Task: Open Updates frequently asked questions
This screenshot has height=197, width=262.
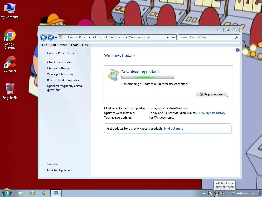Action: (x=64, y=88)
